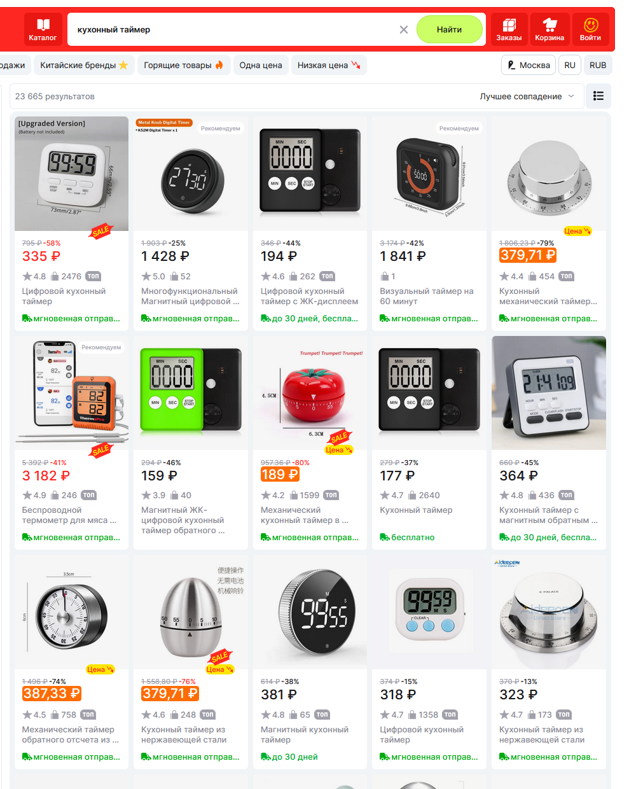Open the Заказы orders icon
Screen dimensions: 629x789
click(x=509, y=29)
